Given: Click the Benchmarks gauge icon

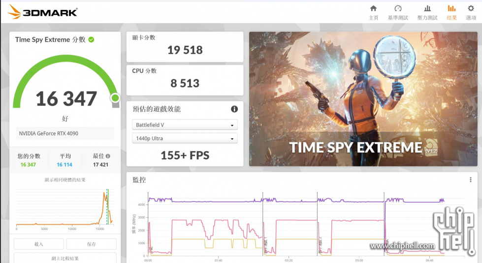Looking at the screenshot, I should [398, 8].
